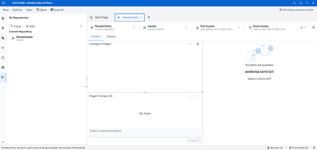The height and width of the screenshot is (150, 317).
Task: View notifications bell
Action: pyautogui.click(x=300, y=3)
